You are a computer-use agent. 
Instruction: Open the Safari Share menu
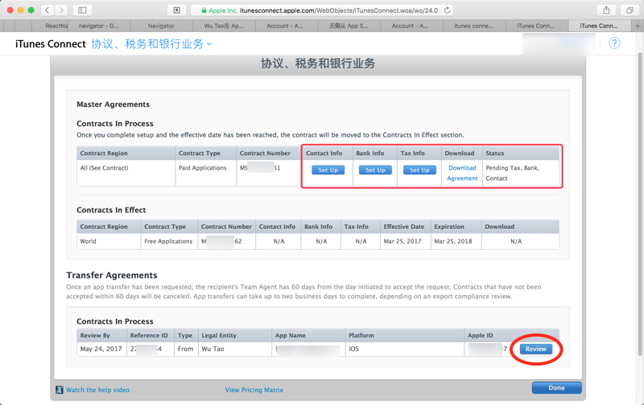coord(606,10)
